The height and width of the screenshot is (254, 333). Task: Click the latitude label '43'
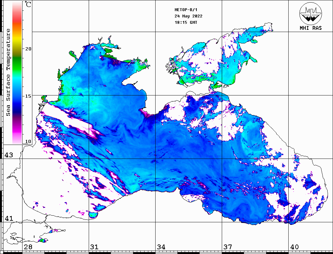tap(9, 155)
